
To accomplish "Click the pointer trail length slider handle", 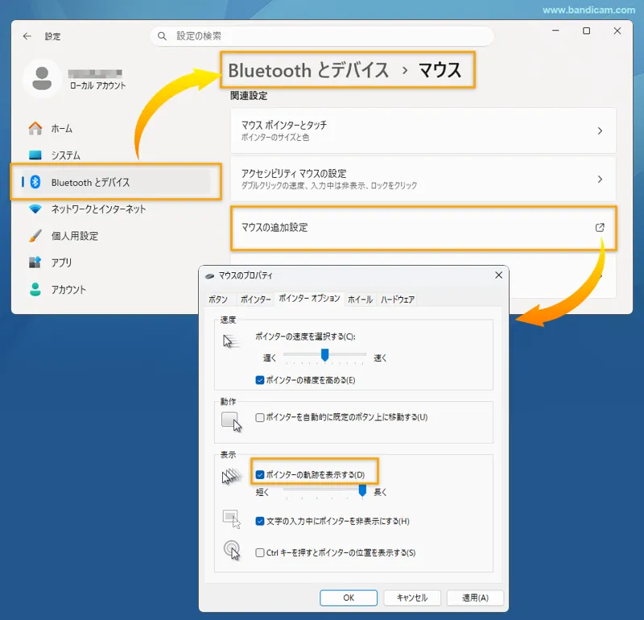I will click(362, 490).
